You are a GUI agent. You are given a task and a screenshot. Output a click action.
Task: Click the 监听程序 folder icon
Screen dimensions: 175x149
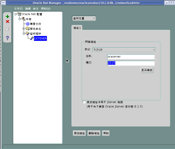[28, 33]
